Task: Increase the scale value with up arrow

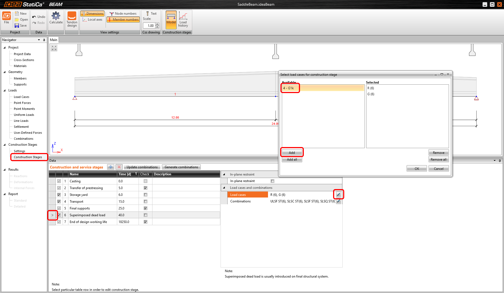Action: pos(157,24)
